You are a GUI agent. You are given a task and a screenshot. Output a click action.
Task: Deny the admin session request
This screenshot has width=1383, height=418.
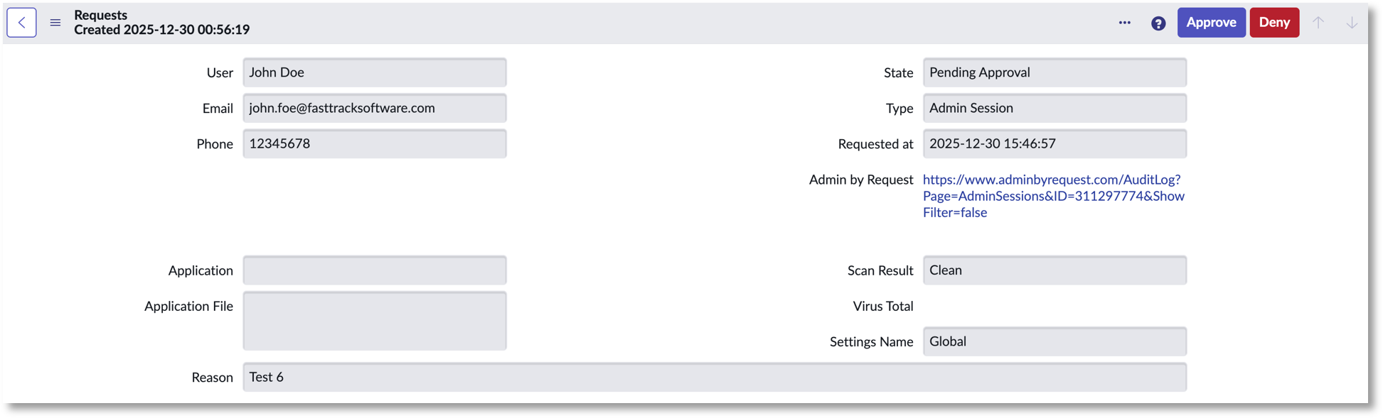click(1274, 23)
